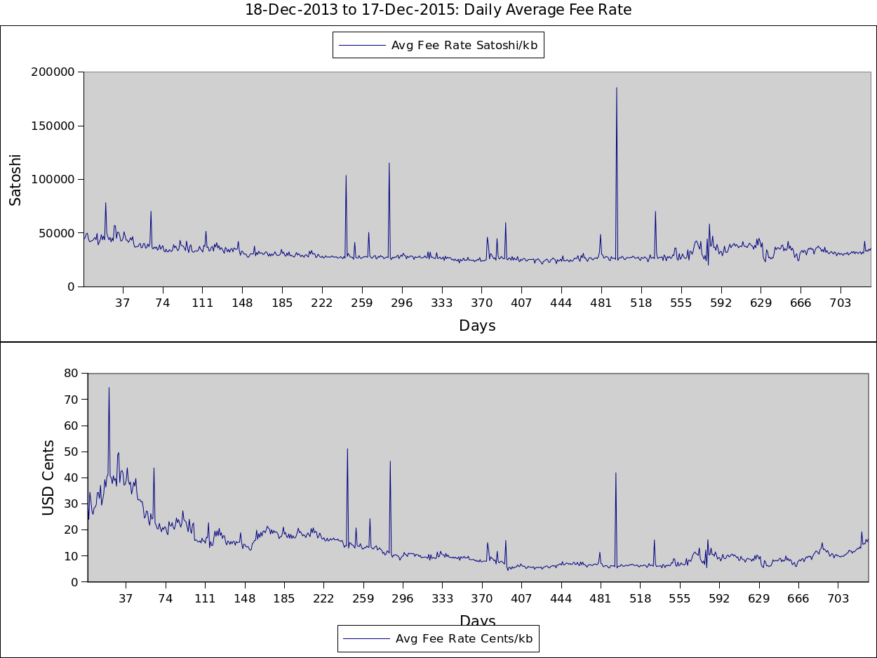Click the 150000 label on the Satoshi axis
Screen dimensions: 877x658
(53, 126)
